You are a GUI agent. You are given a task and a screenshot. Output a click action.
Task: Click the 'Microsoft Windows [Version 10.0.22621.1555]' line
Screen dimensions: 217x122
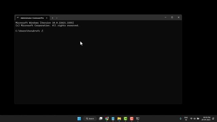tap(45, 23)
